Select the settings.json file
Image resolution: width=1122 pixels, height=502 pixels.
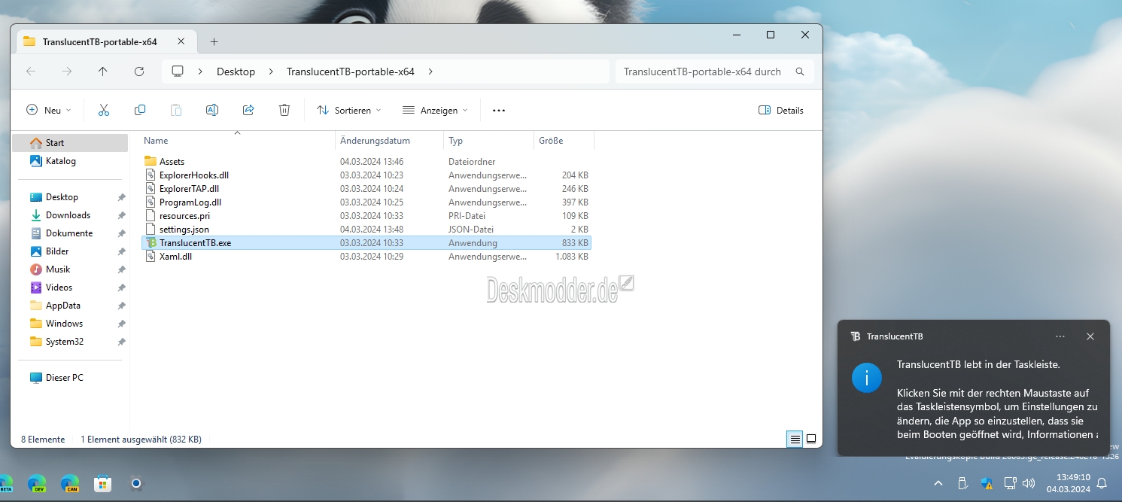[366, 230]
